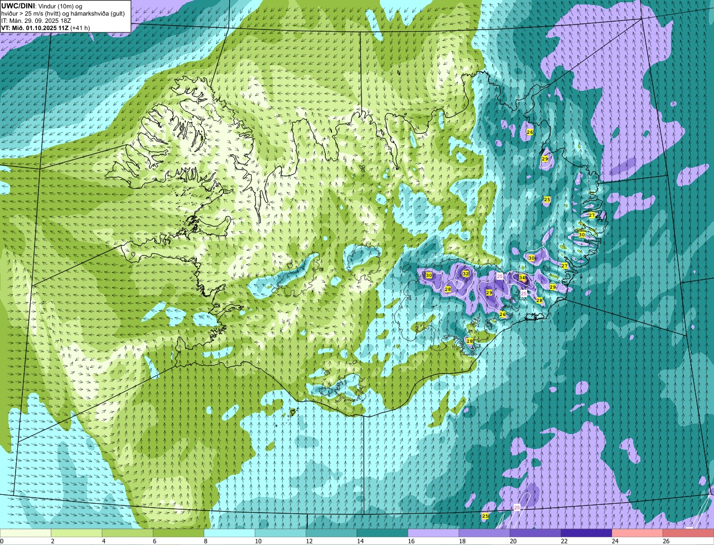Click the yellow 32 gust marker
The width and height of the screenshot is (714, 545).
click(466, 274)
